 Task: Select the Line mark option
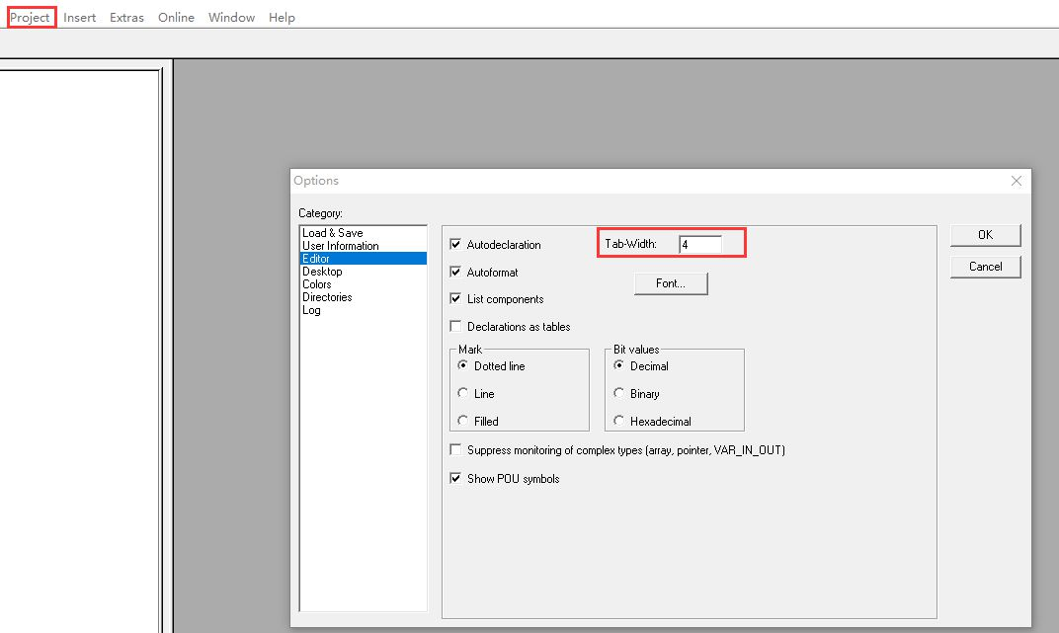click(462, 393)
